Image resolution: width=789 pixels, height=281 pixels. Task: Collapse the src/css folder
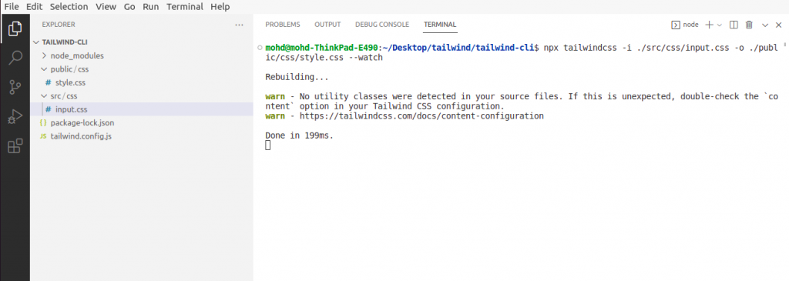click(44, 96)
